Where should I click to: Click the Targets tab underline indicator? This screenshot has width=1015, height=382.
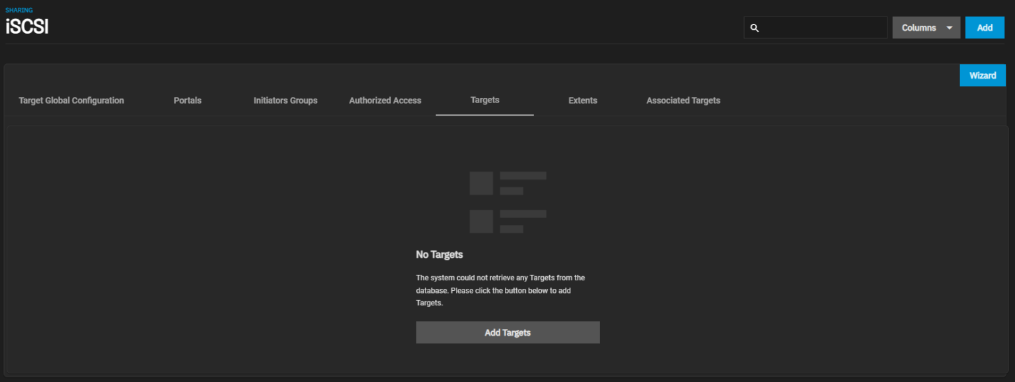pos(484,116)
